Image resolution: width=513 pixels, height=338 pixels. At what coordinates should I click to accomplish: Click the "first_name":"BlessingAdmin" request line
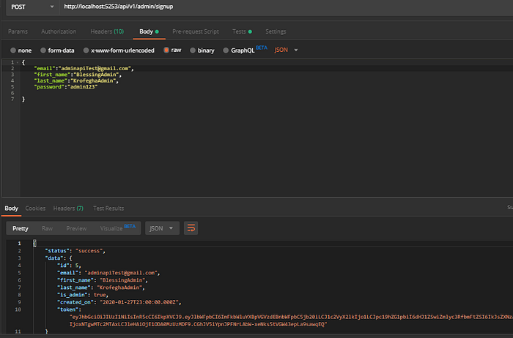tap(78, 75)
